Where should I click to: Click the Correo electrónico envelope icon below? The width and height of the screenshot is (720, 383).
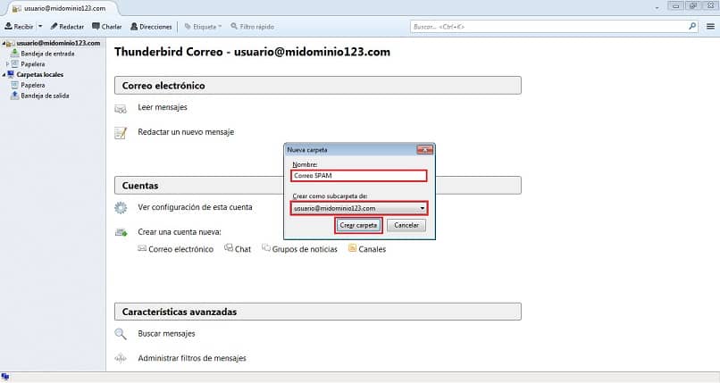[142, 248]
